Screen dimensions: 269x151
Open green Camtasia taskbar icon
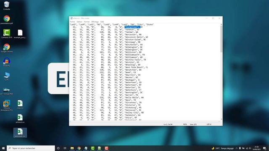pos(92,148)
